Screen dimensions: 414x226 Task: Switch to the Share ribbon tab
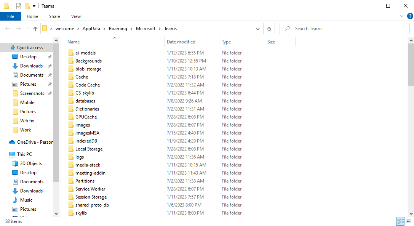coord(54,16)
